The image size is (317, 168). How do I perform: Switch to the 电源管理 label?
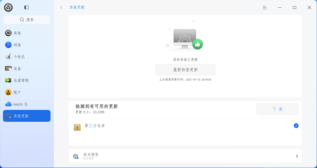pos(21,81)
